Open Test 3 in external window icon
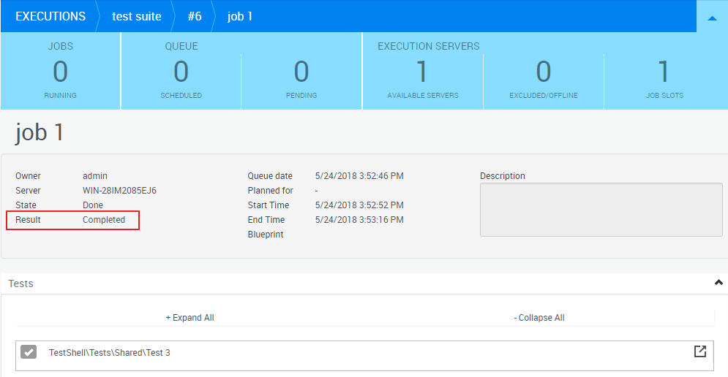Viewport: 728px width, 377px height. (699, 351)
